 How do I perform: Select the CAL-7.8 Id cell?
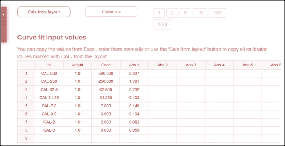[49, 106]
